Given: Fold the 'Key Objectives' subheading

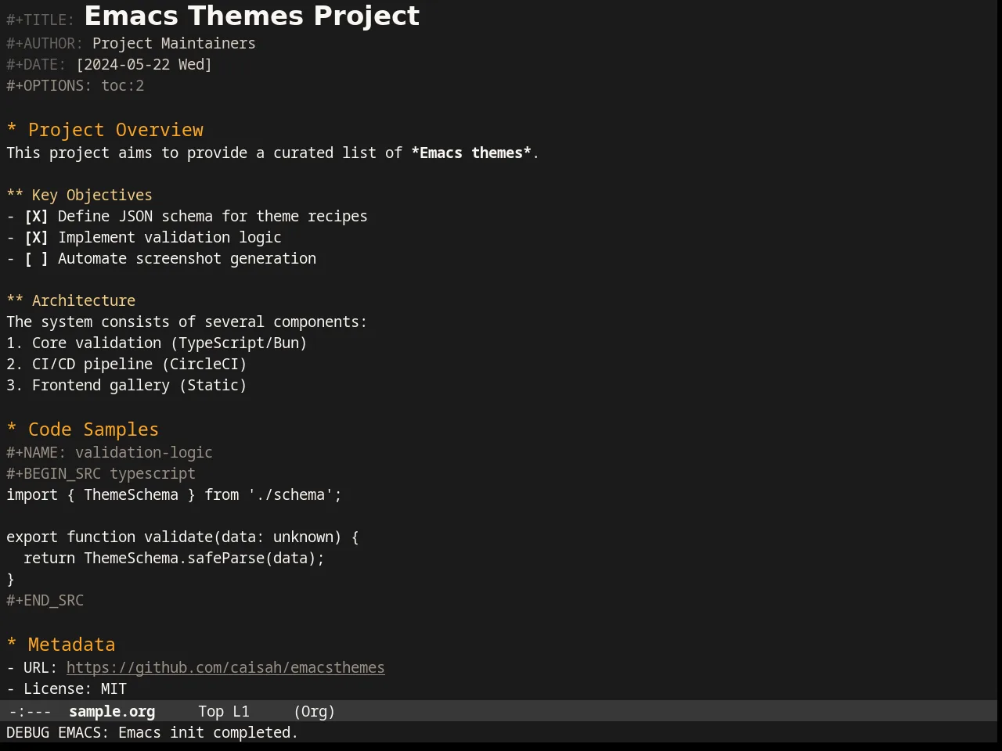Looking at the screenshot, I should [79, 195].
